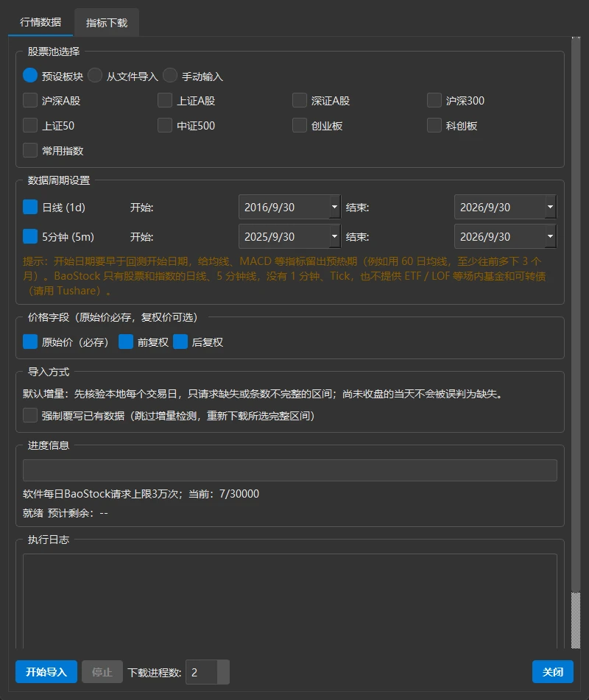Image resolution: width=589 pixels, height=700 pixels.
Task: Open the daily end date dropdown arrow
Action: [550, 207]
